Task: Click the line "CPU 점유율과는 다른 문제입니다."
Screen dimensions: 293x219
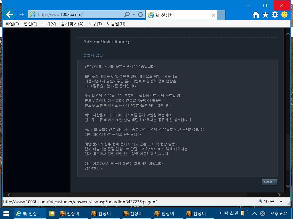Action: click(111, 86)
